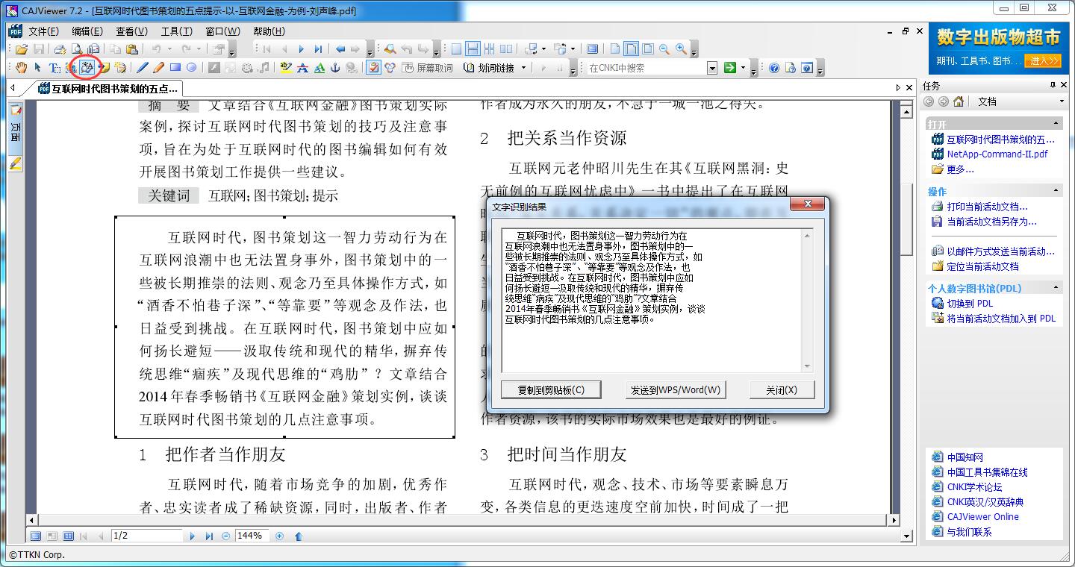The image size is (1075, 567).
Task: Open the 工具(T) menu
Action: 176,31
